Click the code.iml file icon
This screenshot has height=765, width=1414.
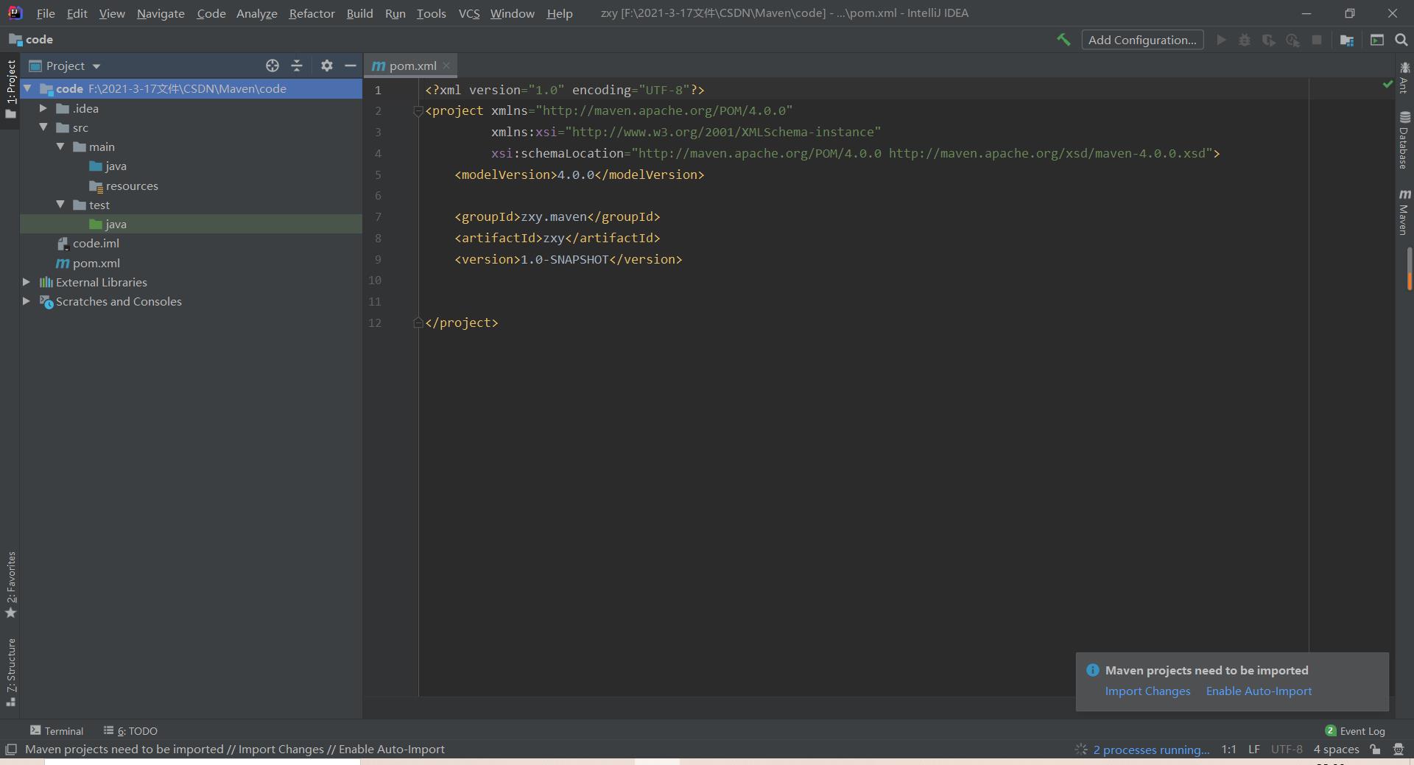pos(63,244)
